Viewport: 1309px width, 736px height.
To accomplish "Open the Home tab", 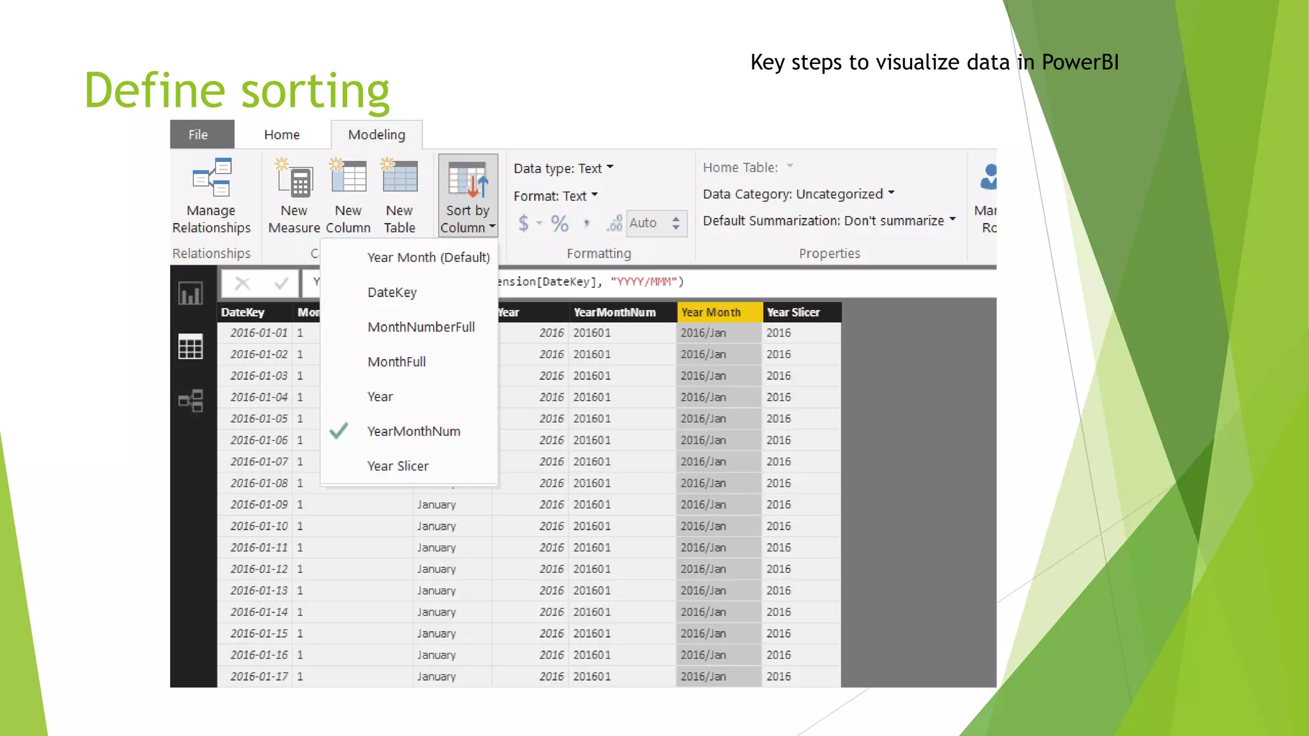I will point(282,135).
